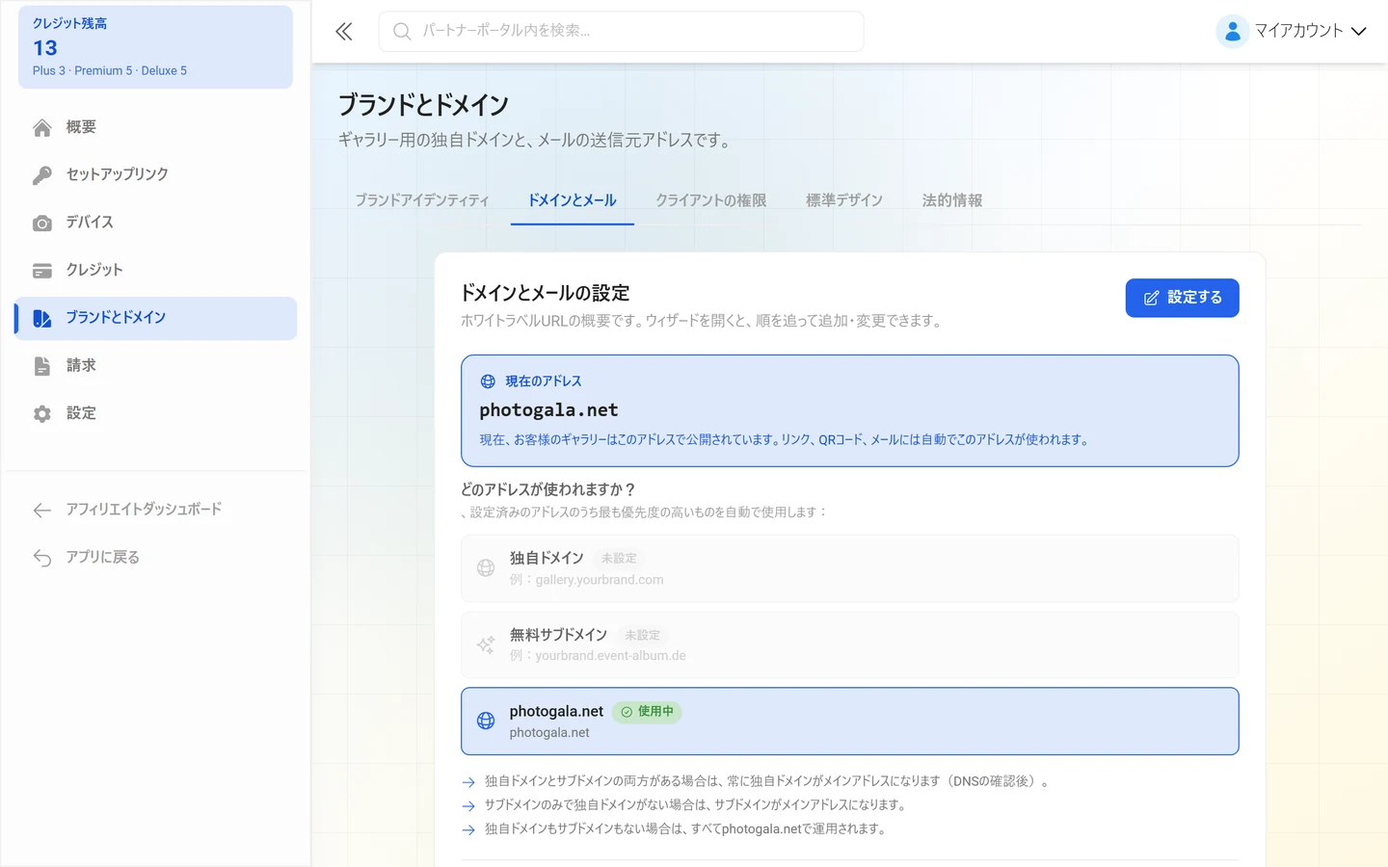The image size is (1388, 867).
Task: Click the gear icon for 設定
Action: (42, 414)
